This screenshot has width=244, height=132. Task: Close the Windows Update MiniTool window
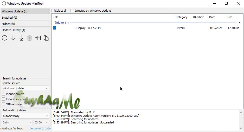tap(238, 3)
